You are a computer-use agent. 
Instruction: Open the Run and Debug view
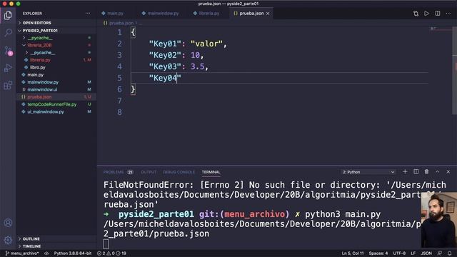point(8,68)
